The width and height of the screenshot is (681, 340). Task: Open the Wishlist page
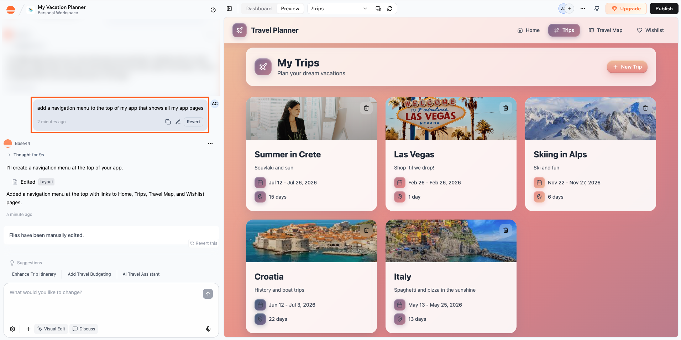click(x=650, y=30)
